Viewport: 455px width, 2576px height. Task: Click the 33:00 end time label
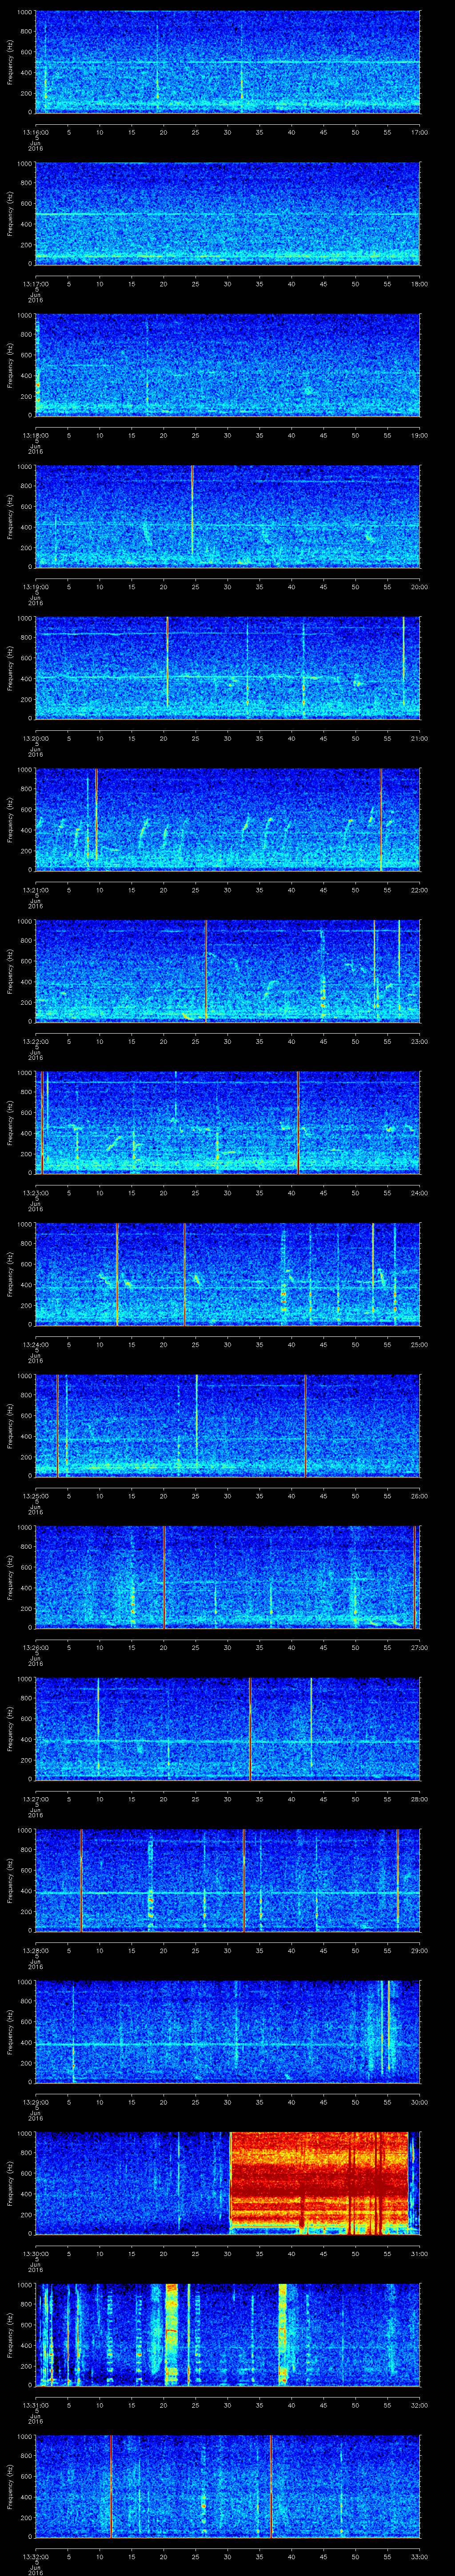pos(419,2556)
